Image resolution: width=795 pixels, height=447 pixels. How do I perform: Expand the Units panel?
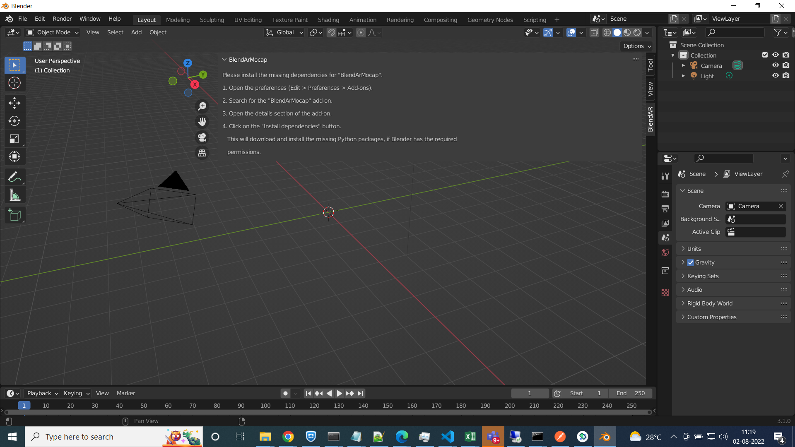click(x=694, y=248)
